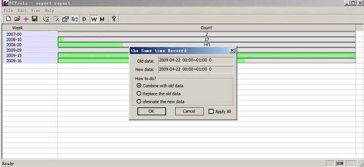The image size is (364, 167).
Task: Maximize the PCTools window
Action: [x=353, y=3]
